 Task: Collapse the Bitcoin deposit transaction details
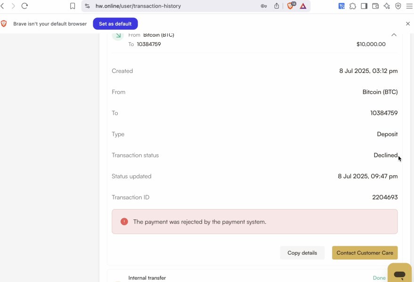394,35
